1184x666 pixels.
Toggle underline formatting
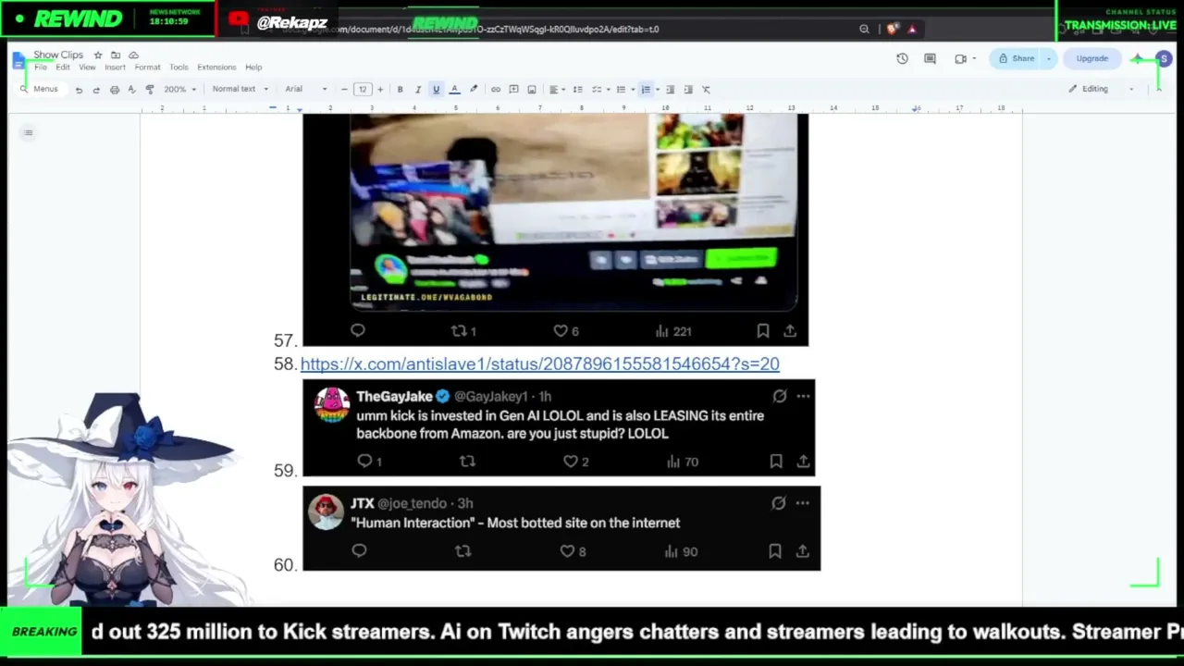436,90
